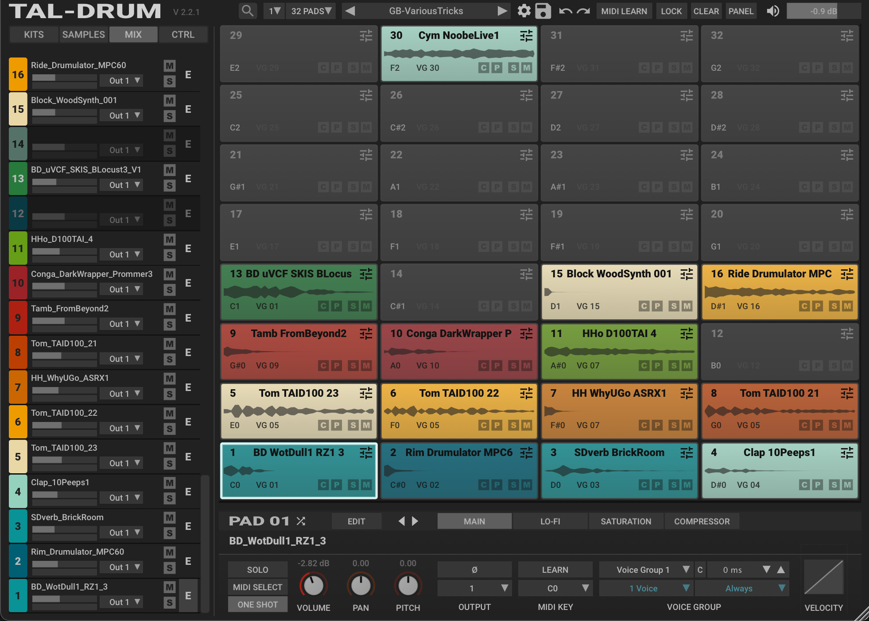
Task: Click the shuffle icon beside PAD 01
Action: tap(301, 521)
